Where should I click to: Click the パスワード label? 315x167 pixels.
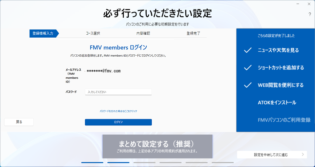71,92
